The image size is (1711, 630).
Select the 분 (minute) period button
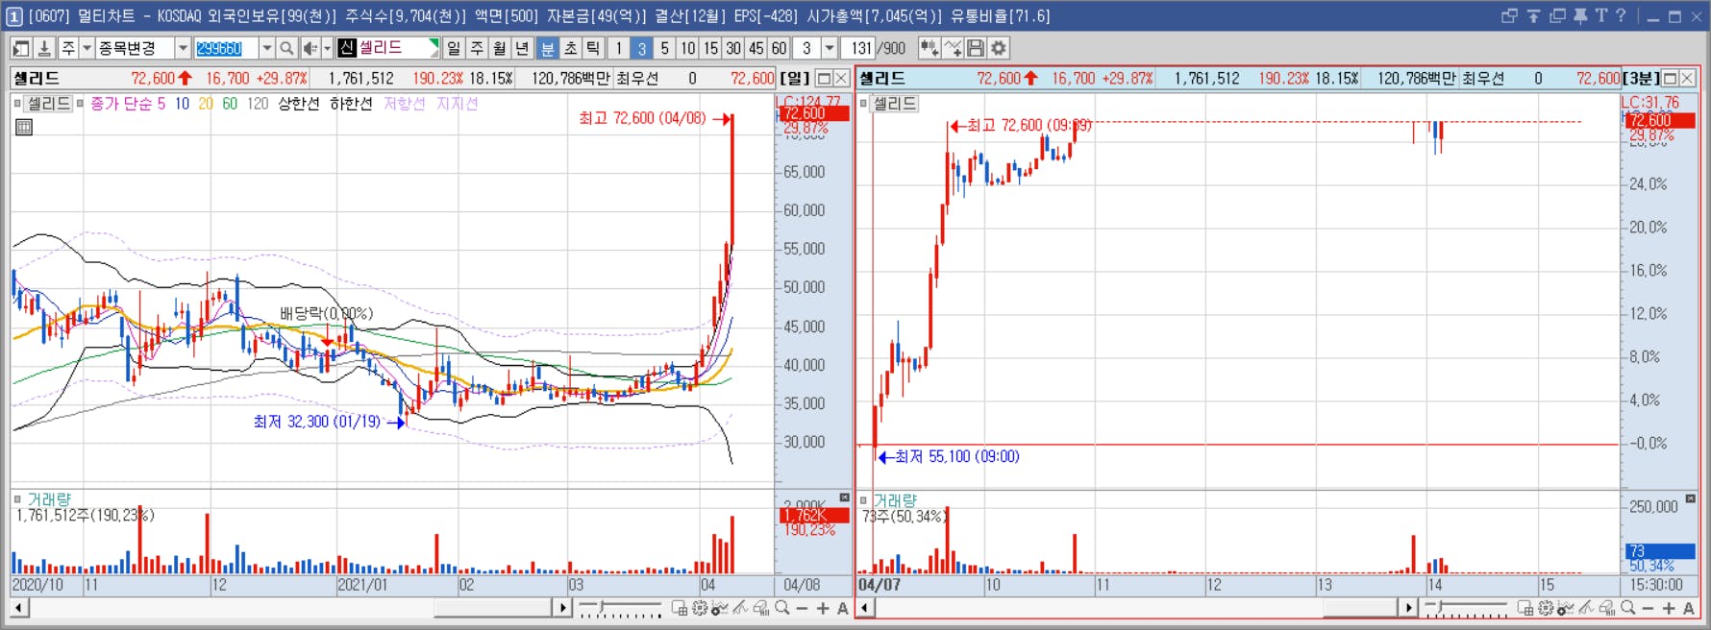point(547,48)
